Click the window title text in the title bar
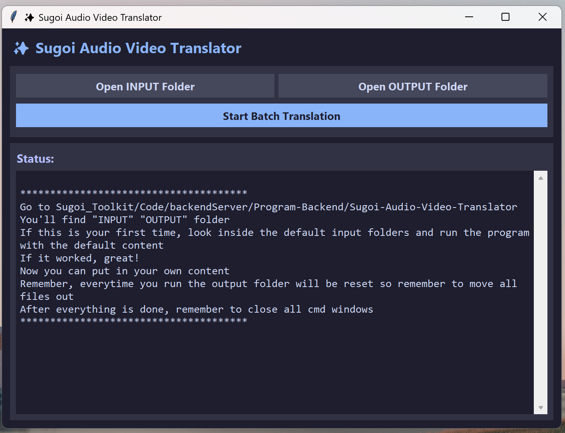 [100, 18]
